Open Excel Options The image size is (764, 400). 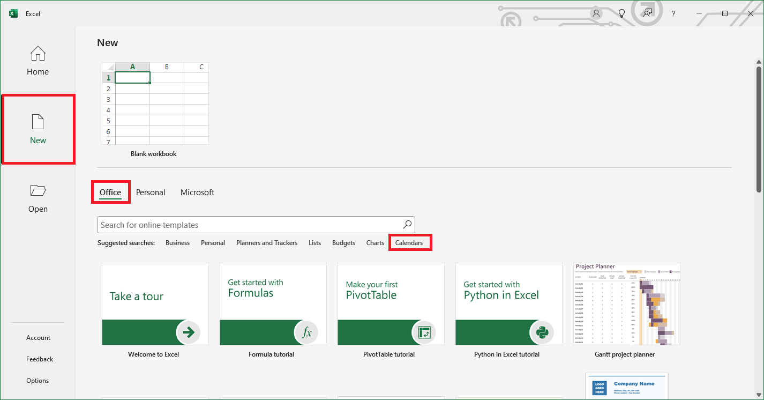[38, 381]
